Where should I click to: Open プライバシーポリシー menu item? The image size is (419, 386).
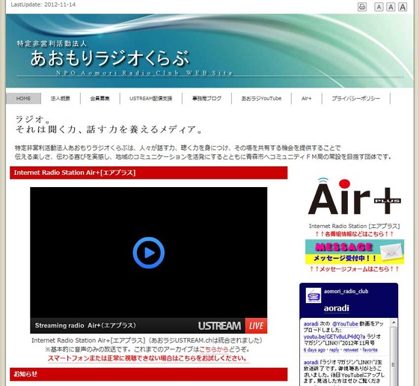[356, 98]
